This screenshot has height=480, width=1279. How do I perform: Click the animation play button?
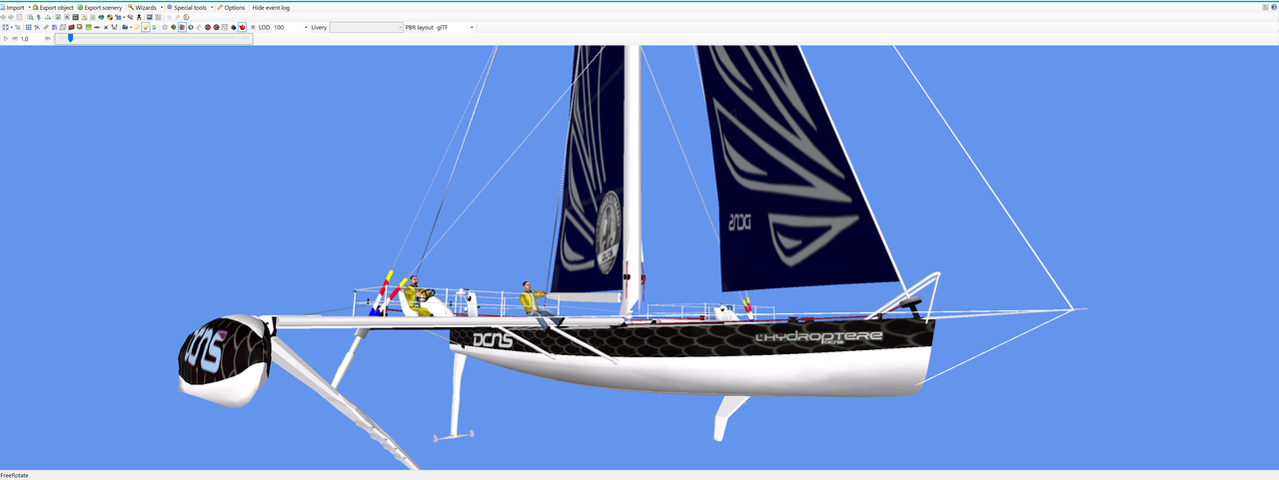6,38
